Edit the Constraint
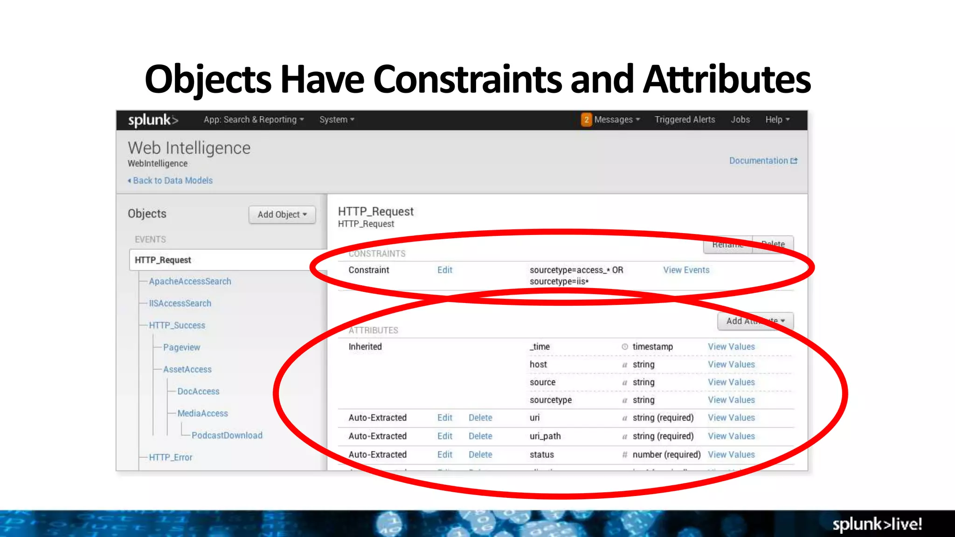Image resolution: width=955 pixels, height=537 pixels. click(444, 270)
